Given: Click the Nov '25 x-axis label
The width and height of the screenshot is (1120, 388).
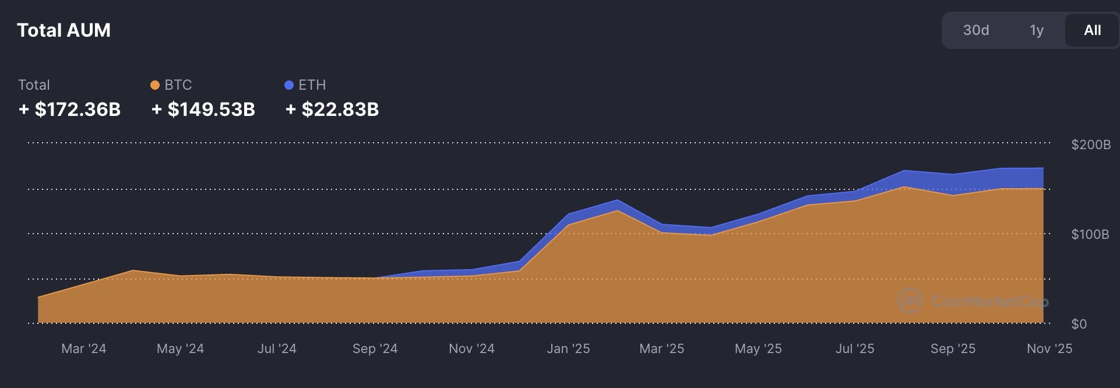Looking at the screenshot, I should point(1049,348).
